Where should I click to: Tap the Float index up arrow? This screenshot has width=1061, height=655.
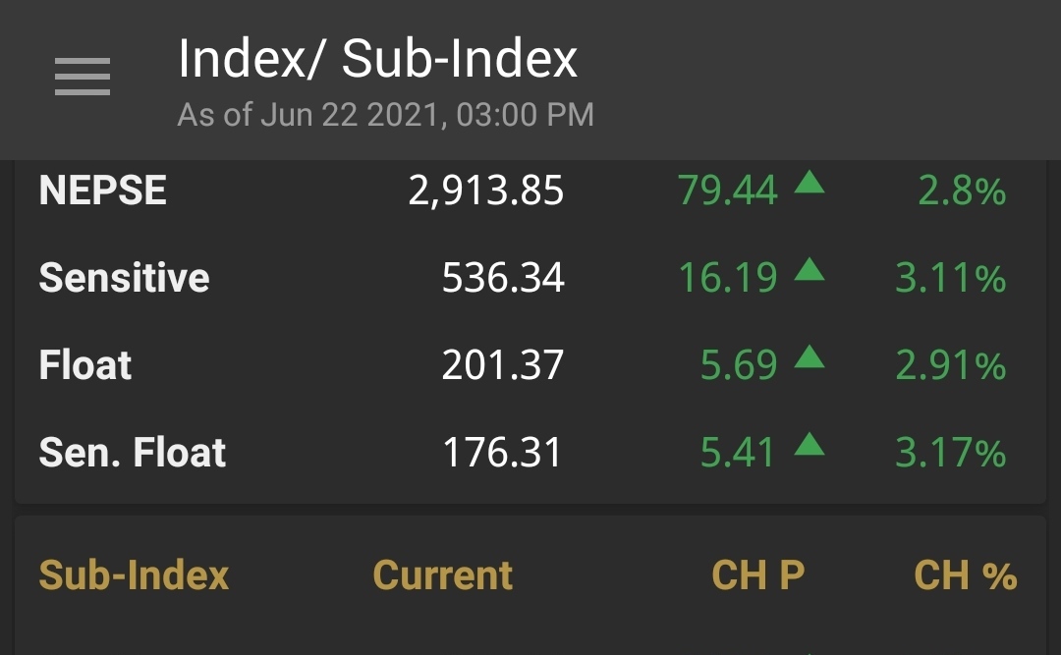tap(810, 356)
